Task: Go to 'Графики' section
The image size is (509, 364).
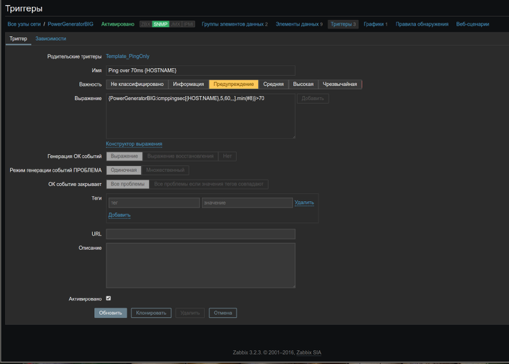Action: tap(375, 24)
